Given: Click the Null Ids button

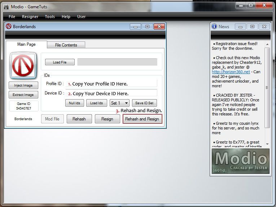Looking at the screenshot, I should [x=74, y=103].
